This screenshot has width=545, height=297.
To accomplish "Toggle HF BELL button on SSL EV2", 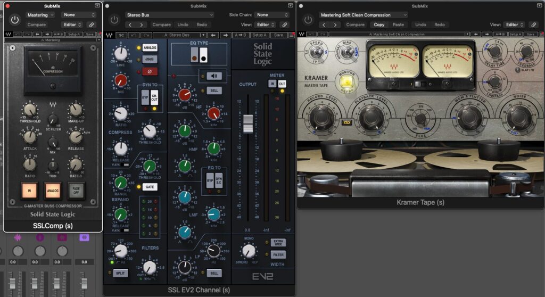I will [214, 91].
